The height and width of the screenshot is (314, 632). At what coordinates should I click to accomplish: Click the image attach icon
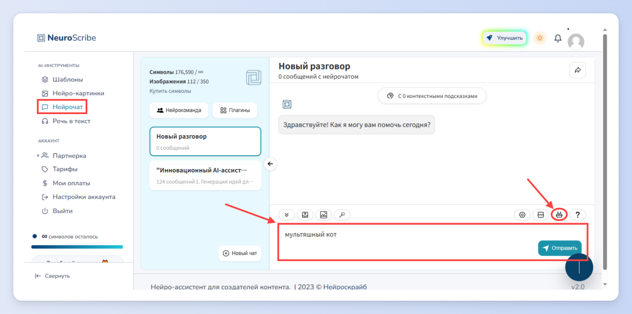[x=324, y=215]
